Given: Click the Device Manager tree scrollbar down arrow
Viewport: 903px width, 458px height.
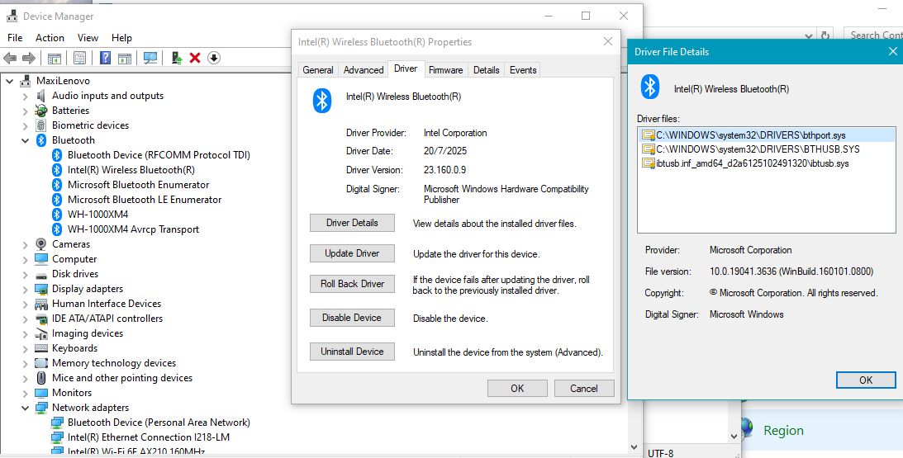Looking at the screenshot, I should pyautogui.click(x=634, y=447).
